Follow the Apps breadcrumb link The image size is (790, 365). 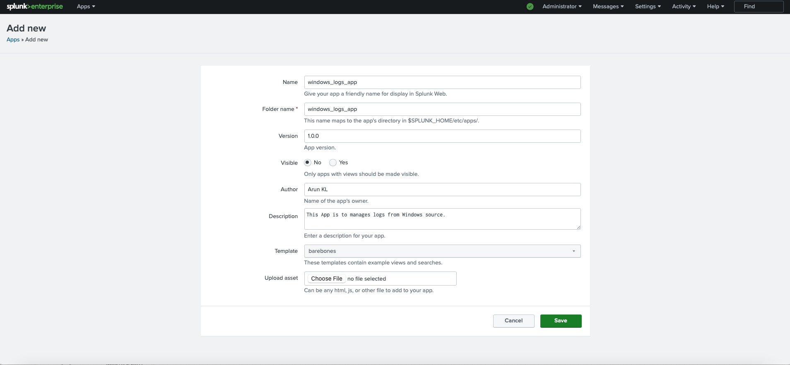(13, 40)
